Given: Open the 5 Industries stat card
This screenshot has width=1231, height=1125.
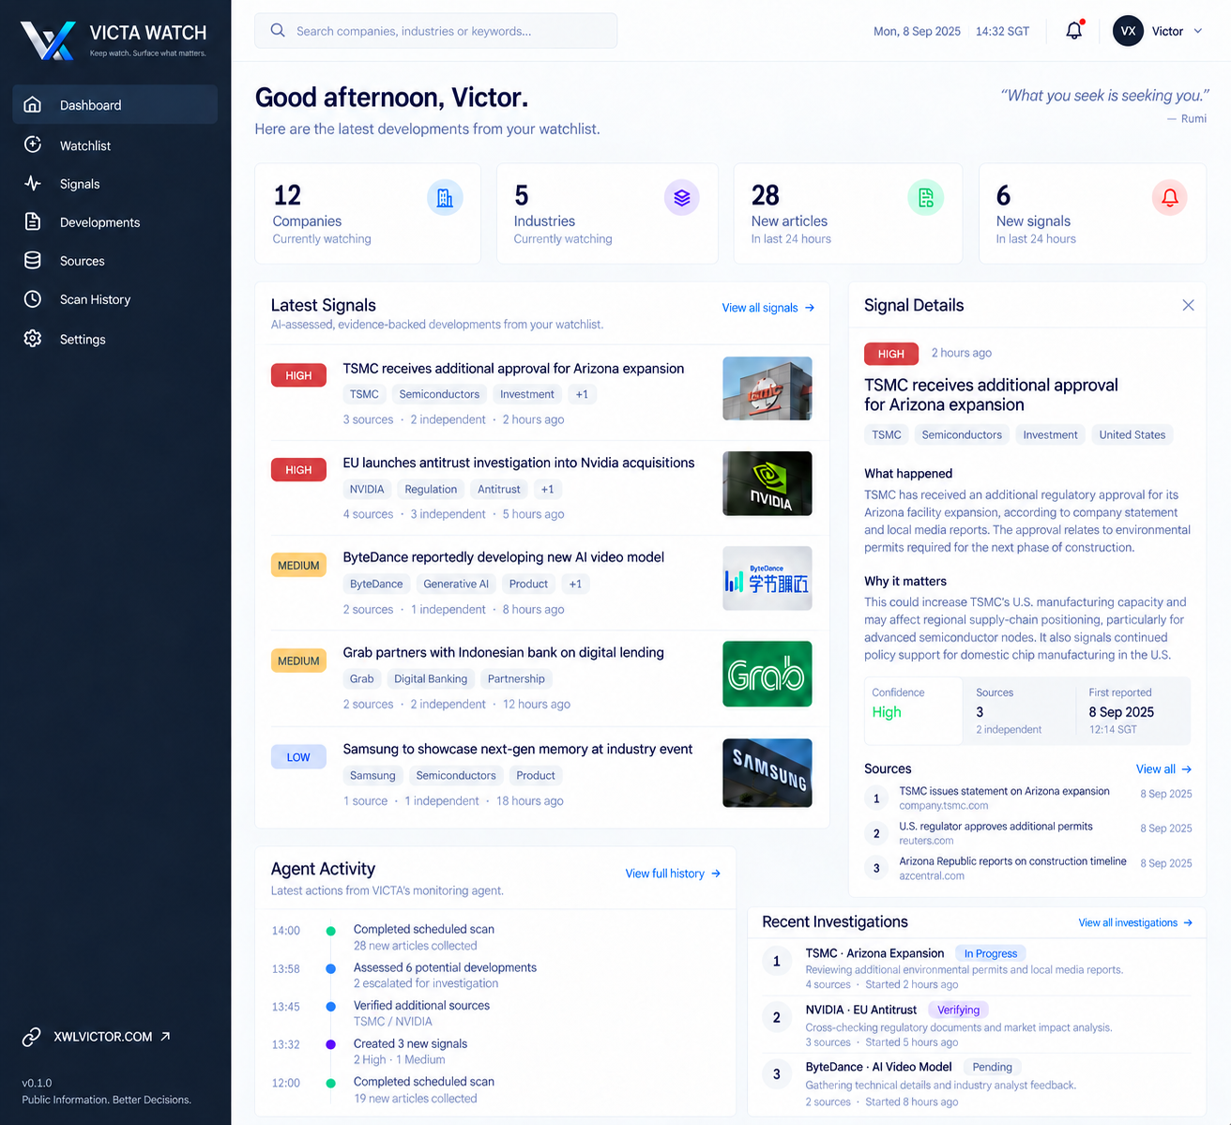Looking at the screenshot, I should point(607,214).
